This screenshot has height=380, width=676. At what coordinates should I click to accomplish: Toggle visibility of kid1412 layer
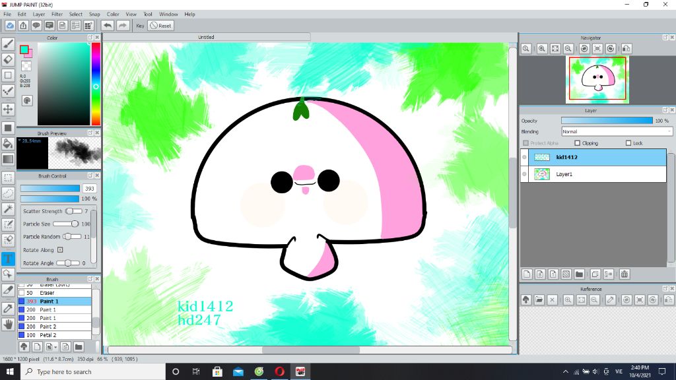coord(525,157)
